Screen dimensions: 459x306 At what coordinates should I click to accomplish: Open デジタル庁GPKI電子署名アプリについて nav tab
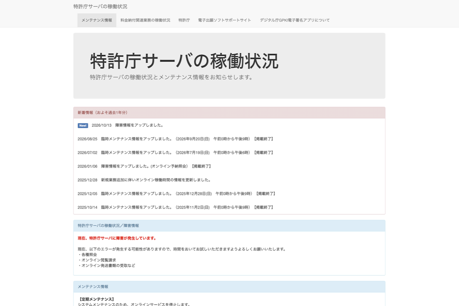(295, 20)
